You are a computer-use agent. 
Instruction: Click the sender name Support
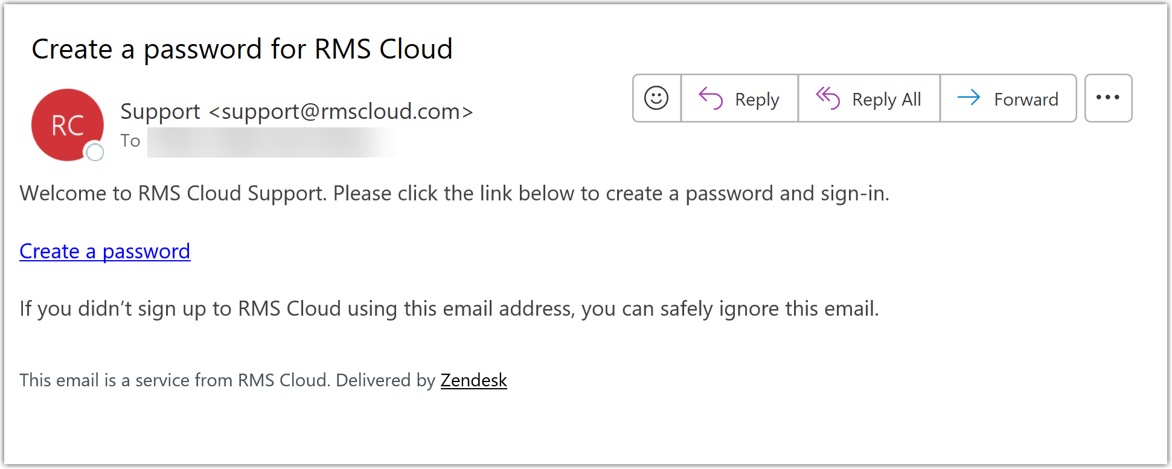(x=160, y=112)
